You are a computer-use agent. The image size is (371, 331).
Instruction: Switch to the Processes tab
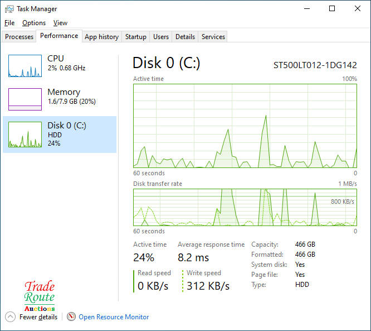point(19,37)
